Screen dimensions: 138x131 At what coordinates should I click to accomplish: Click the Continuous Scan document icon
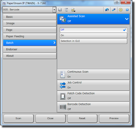[63, 74]
